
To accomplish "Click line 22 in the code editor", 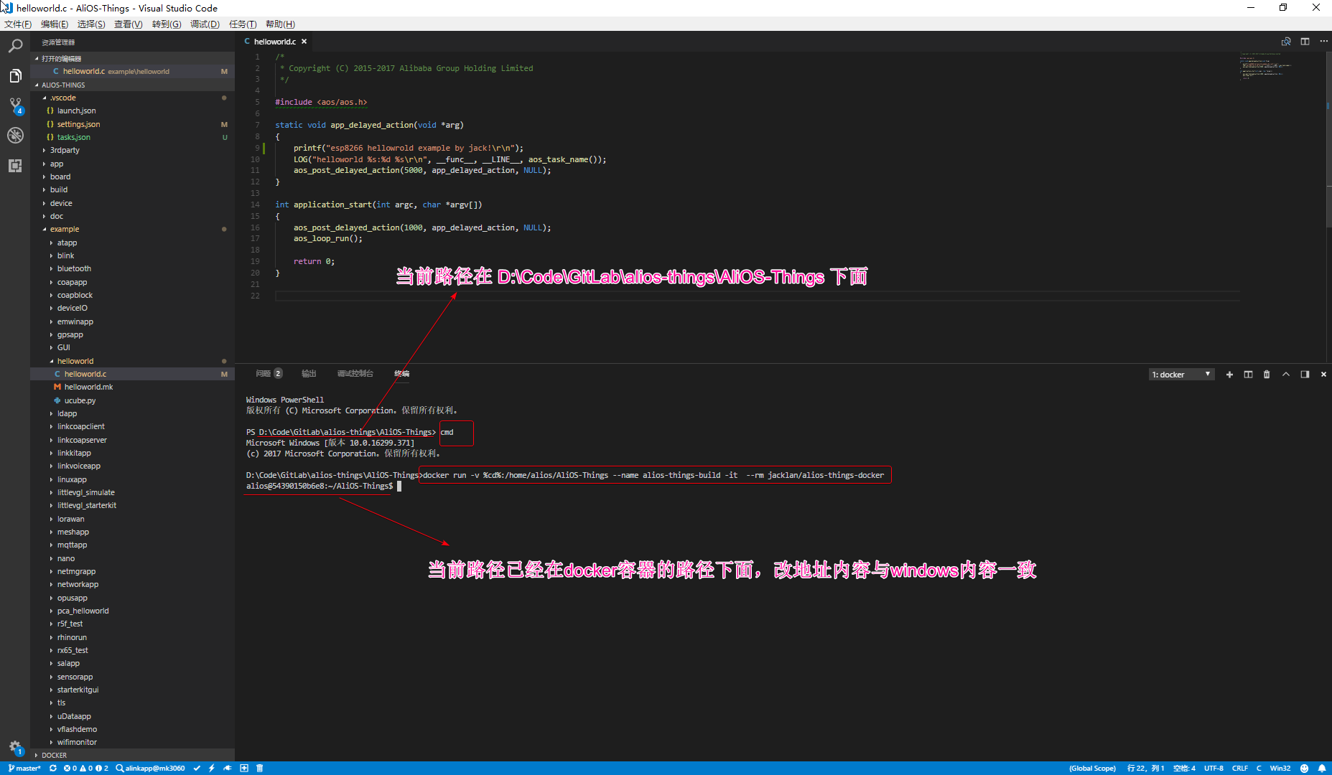I will click(757, 296).
